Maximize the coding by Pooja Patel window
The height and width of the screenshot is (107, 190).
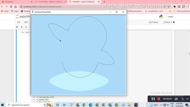pyautogui.click(x=117, y=12)
